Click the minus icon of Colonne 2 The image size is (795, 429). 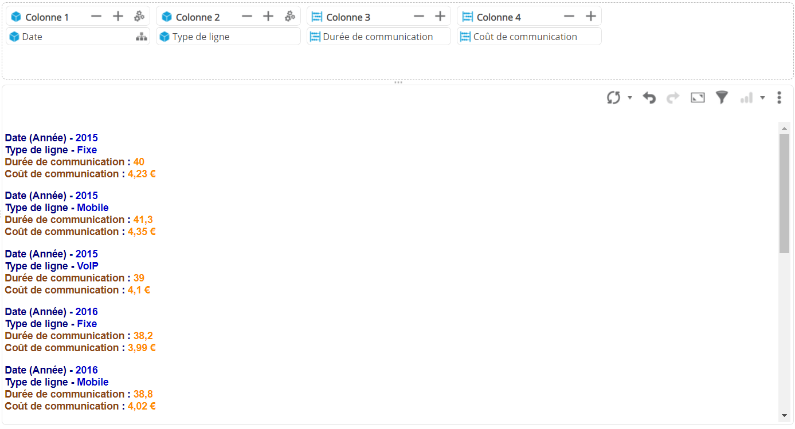[247, 17]
